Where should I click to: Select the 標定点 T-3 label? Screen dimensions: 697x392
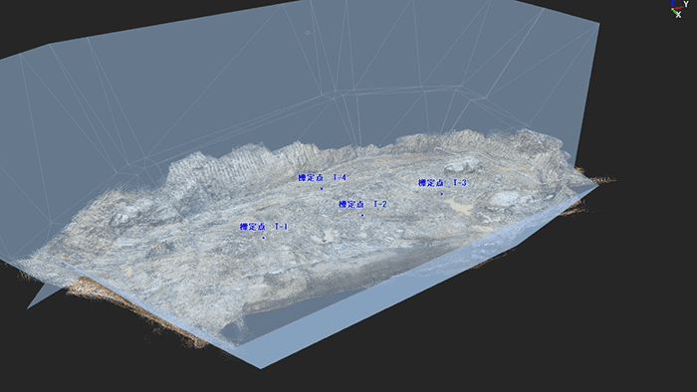click(442, 183)
